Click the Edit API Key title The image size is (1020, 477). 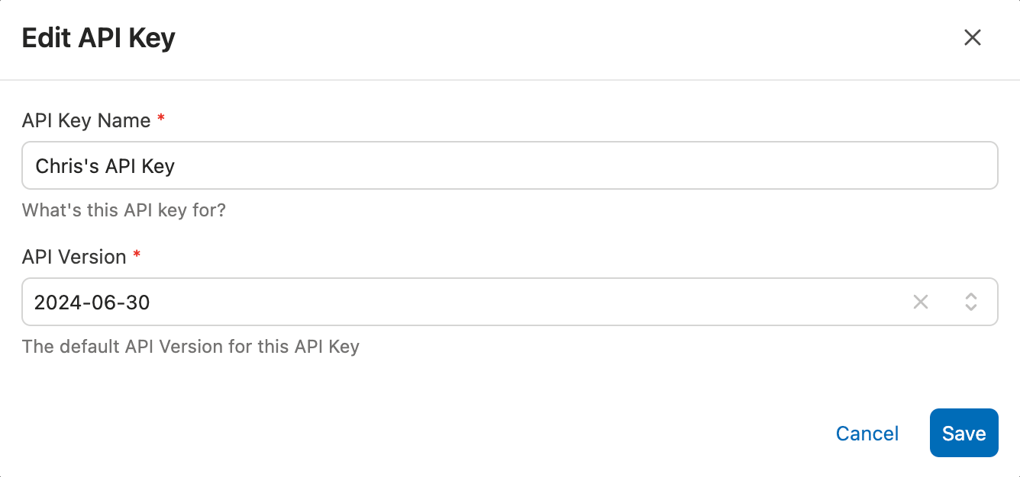point(98,37)
